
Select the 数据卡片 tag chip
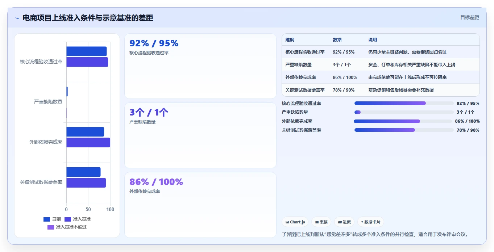(370, 222)
